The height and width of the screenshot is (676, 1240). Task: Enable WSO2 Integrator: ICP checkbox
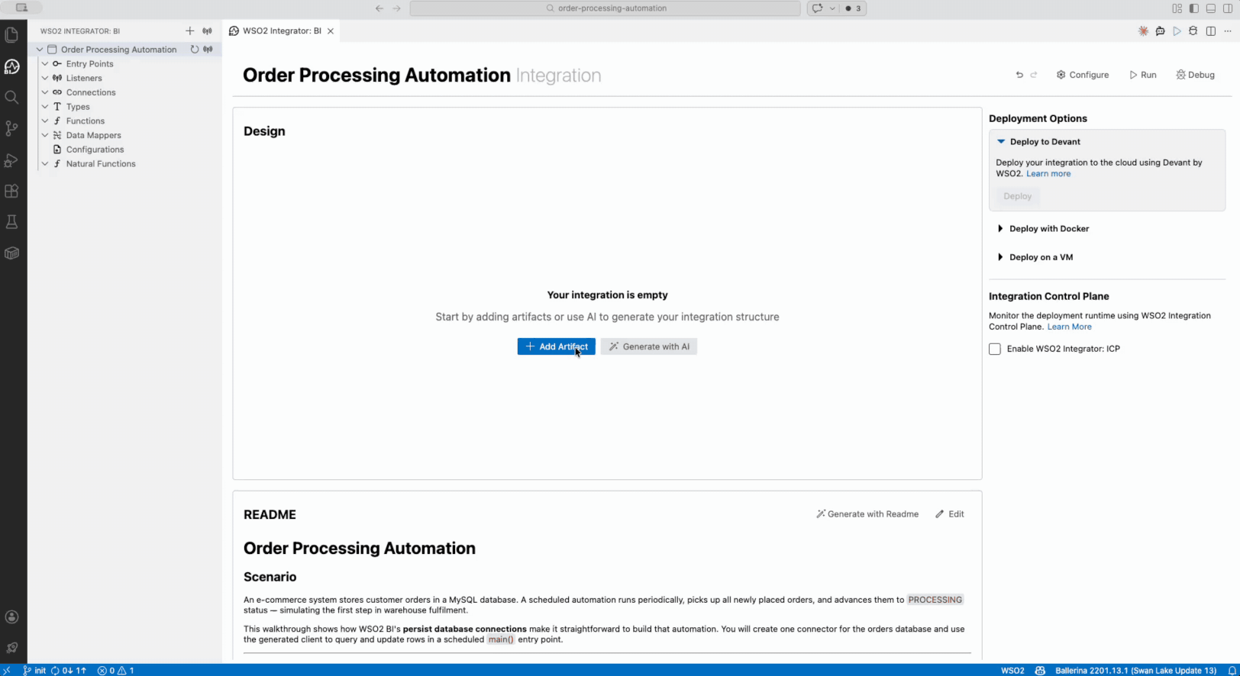click(995, 349)
